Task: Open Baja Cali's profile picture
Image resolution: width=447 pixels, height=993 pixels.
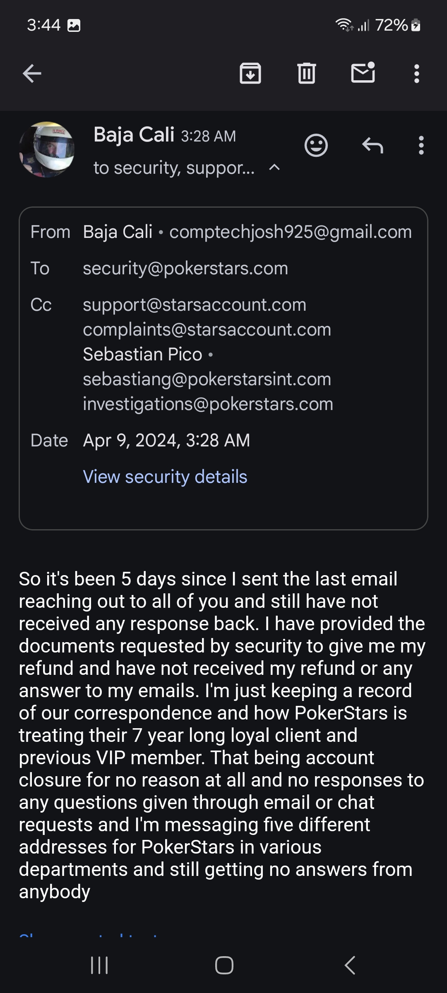Action: point(47,150)
